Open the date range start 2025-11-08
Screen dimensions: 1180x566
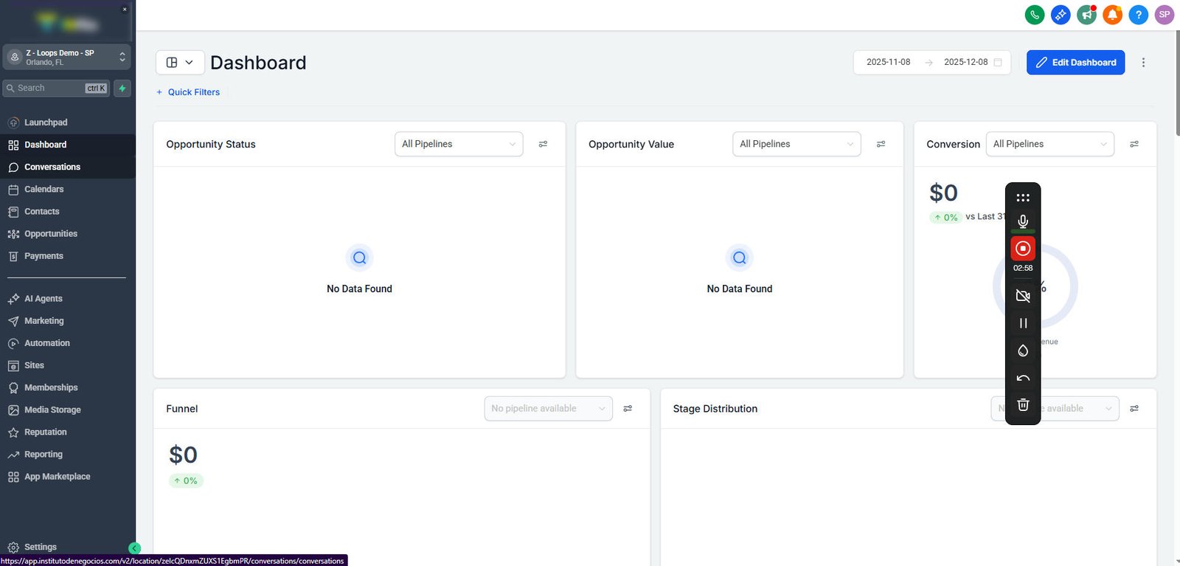[888, 63]
